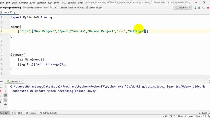This screenshot has width=210, height=118.
Task: Click the '4 spaces' indent setting
Action: coord(189,116)
